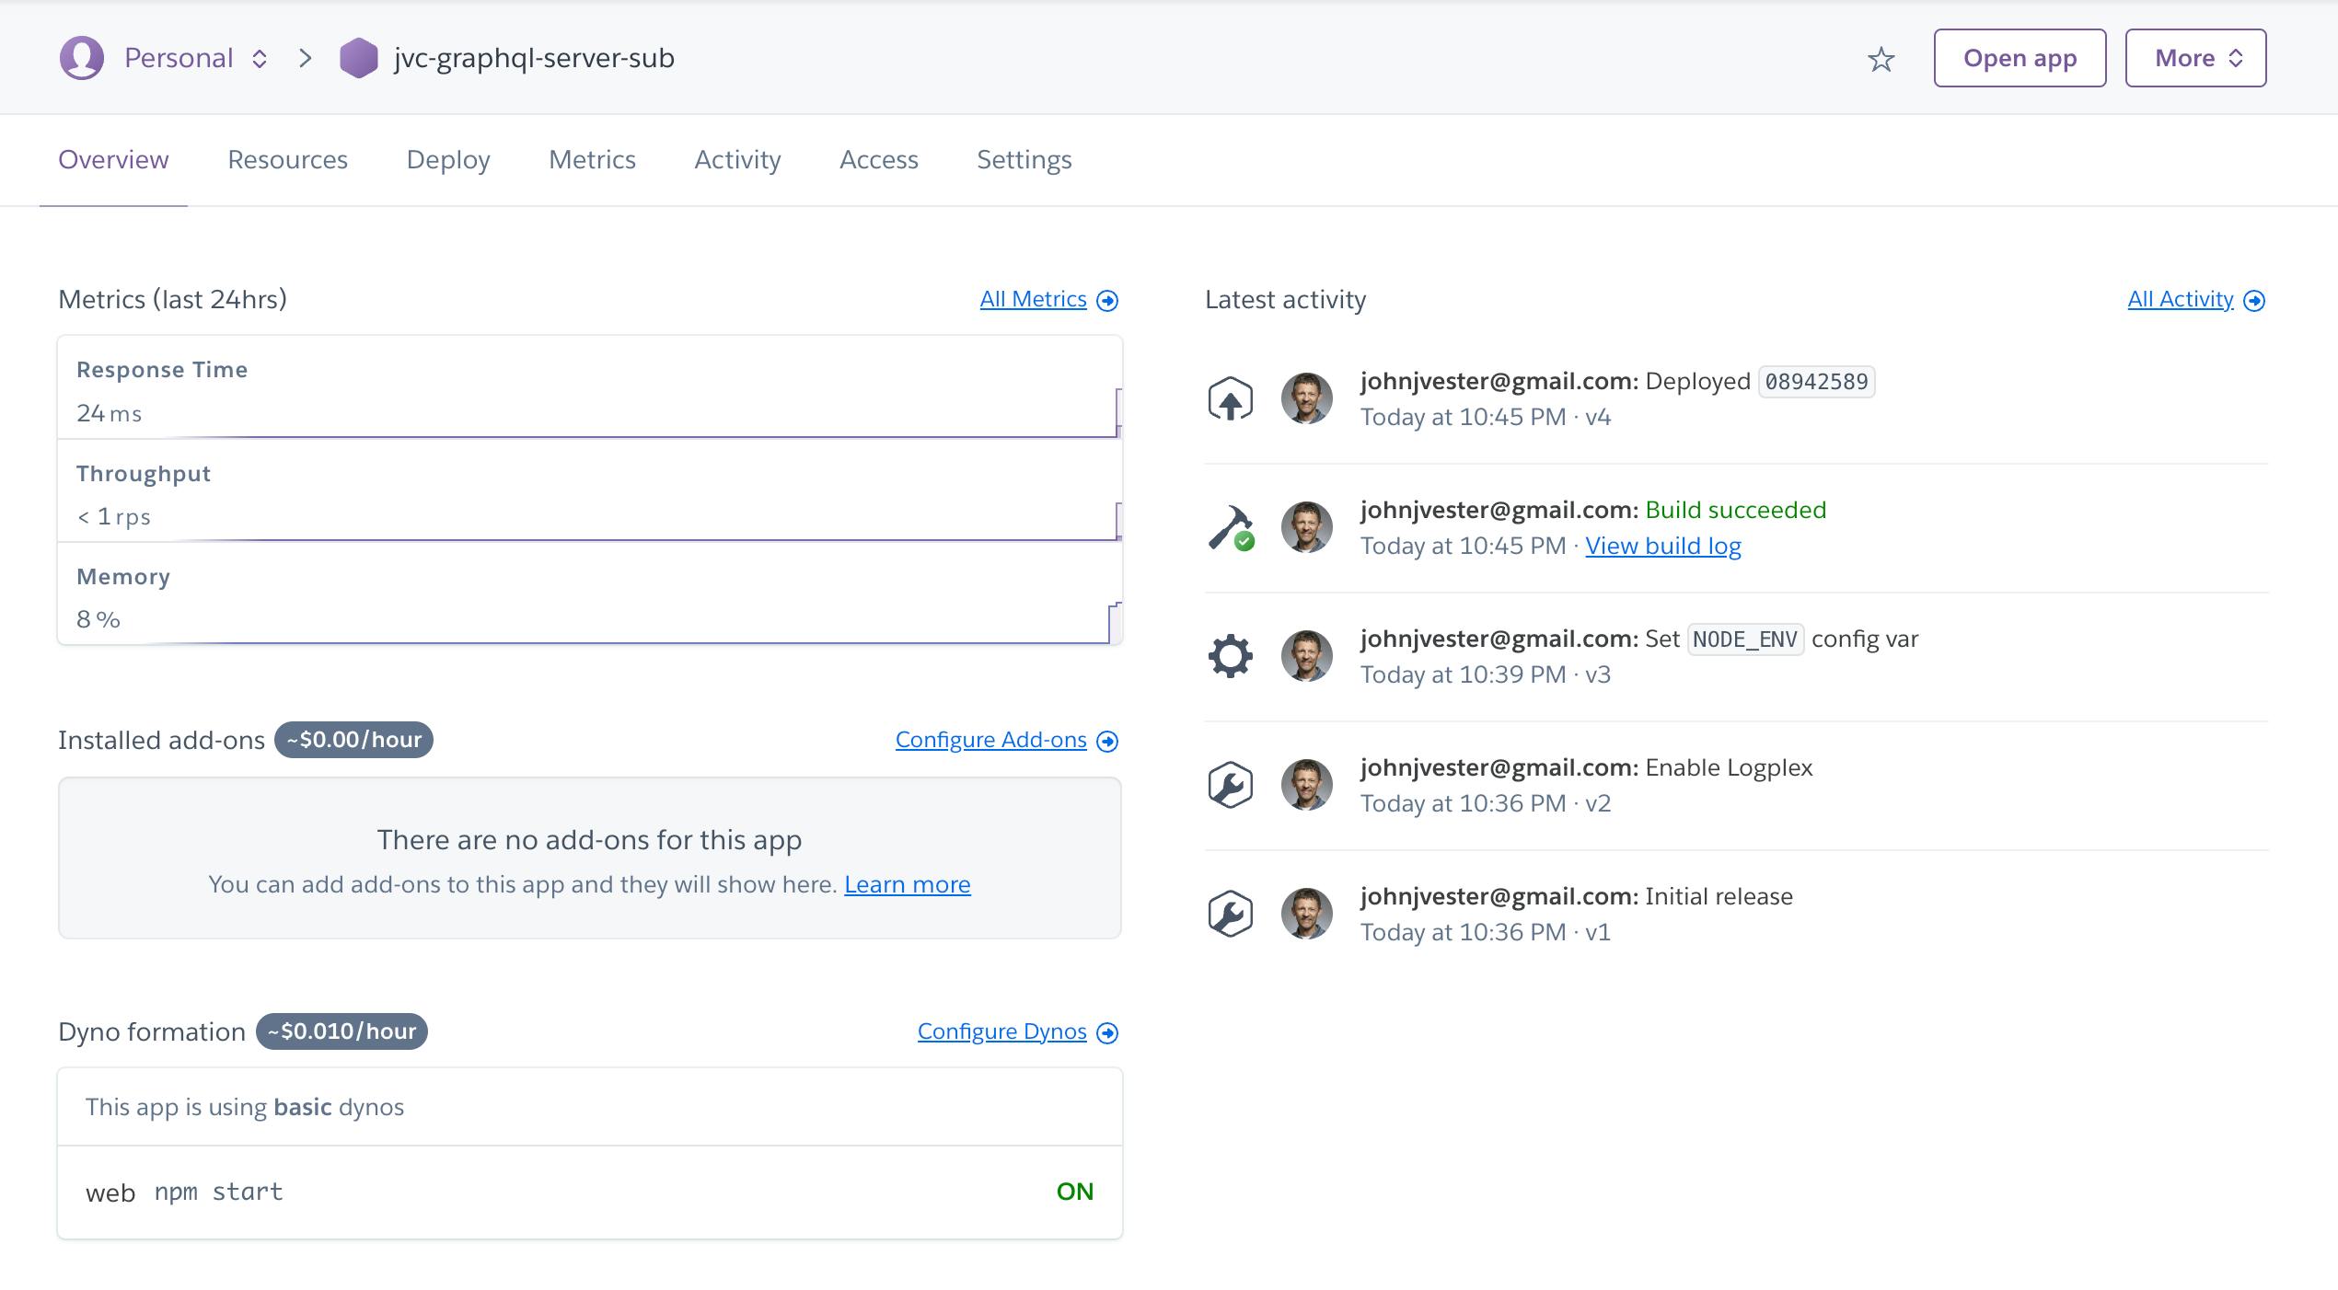Open the More dropdown menu
This screenshot has width=2338, height=1290.
[2195, 58]
